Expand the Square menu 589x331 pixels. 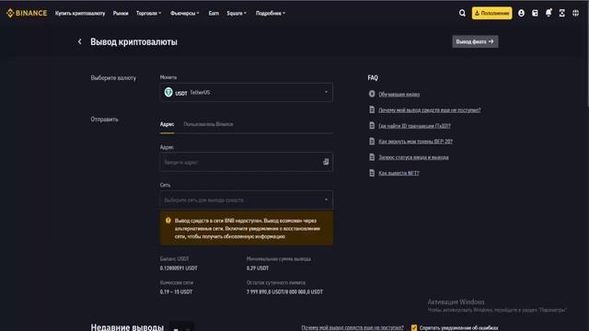[x=237, y=13]
